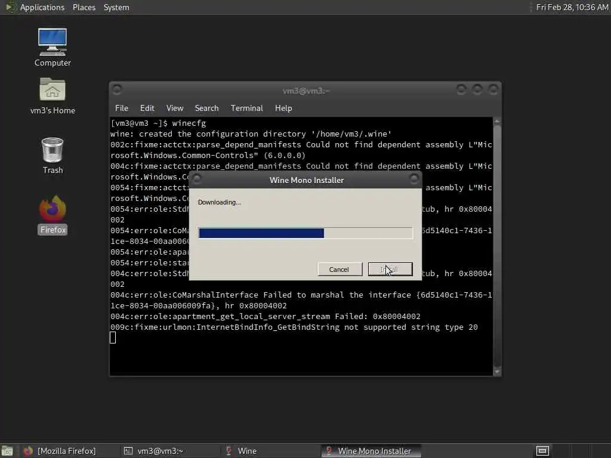Click the Wine Mono Installer title bar
The image size is (611, 458).
307,180
